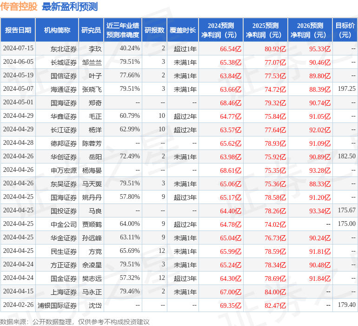This screenshot has height=326, width=358.
Task: Click the 66.54亿 profit forecast
Action: pyautogui.click(x=231, y=49)
